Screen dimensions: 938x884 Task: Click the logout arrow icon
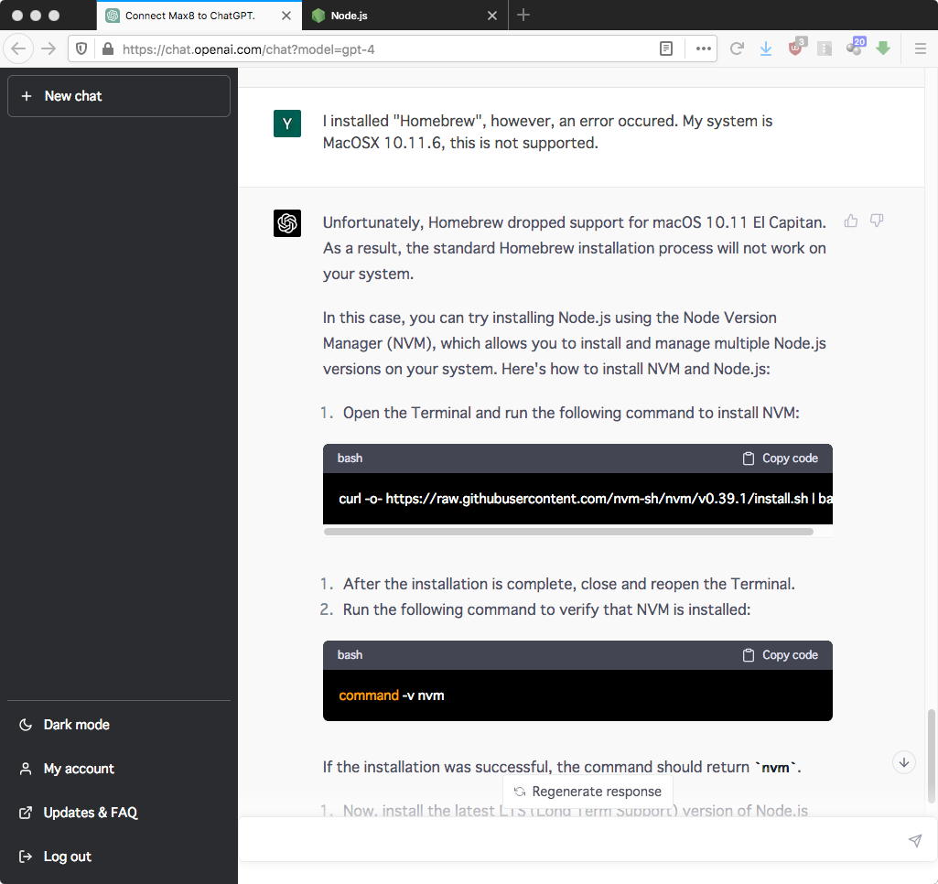click(26, 857)
